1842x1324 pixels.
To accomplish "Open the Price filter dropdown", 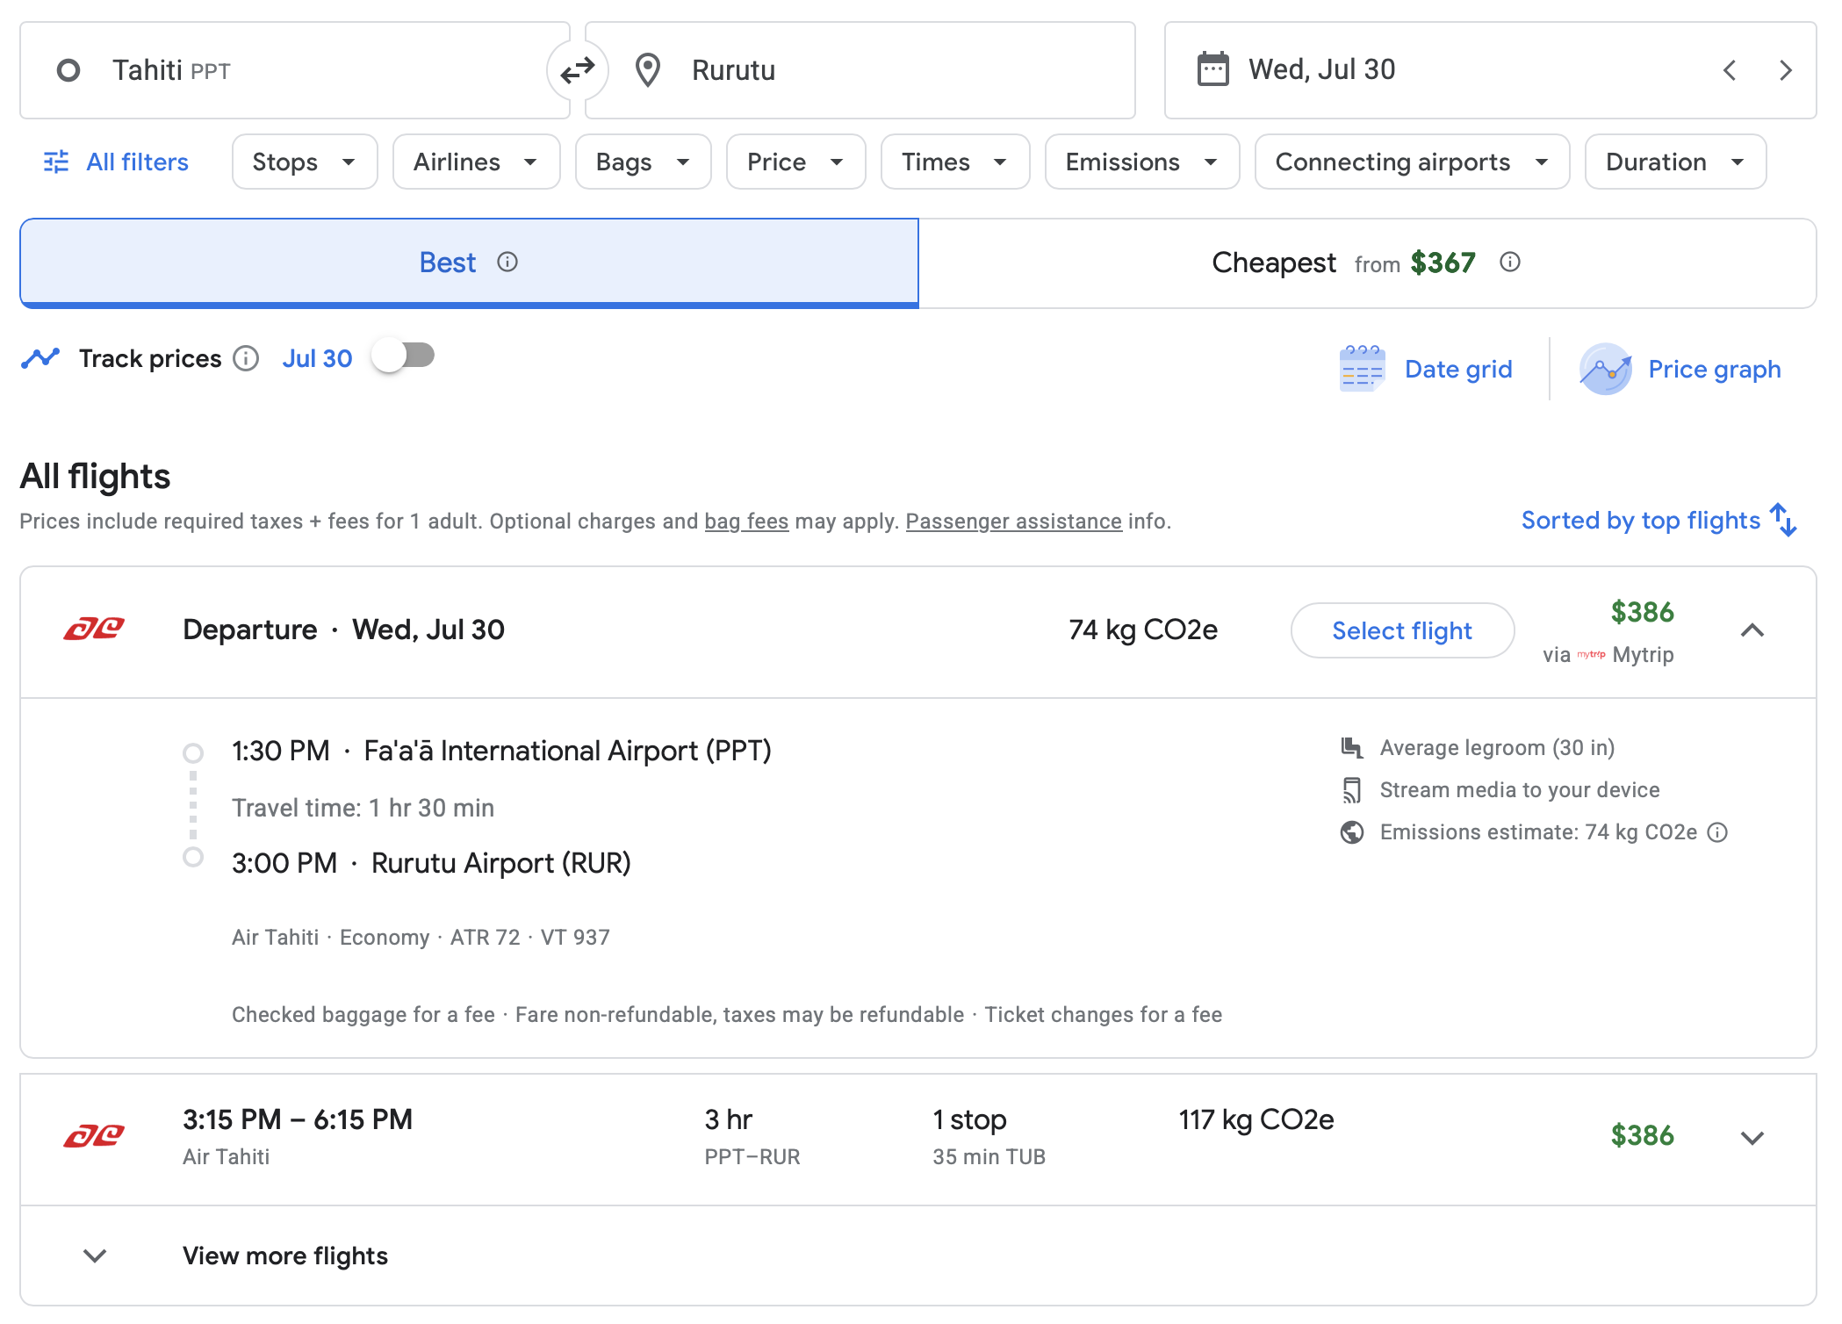I will (x=795, y=162).
